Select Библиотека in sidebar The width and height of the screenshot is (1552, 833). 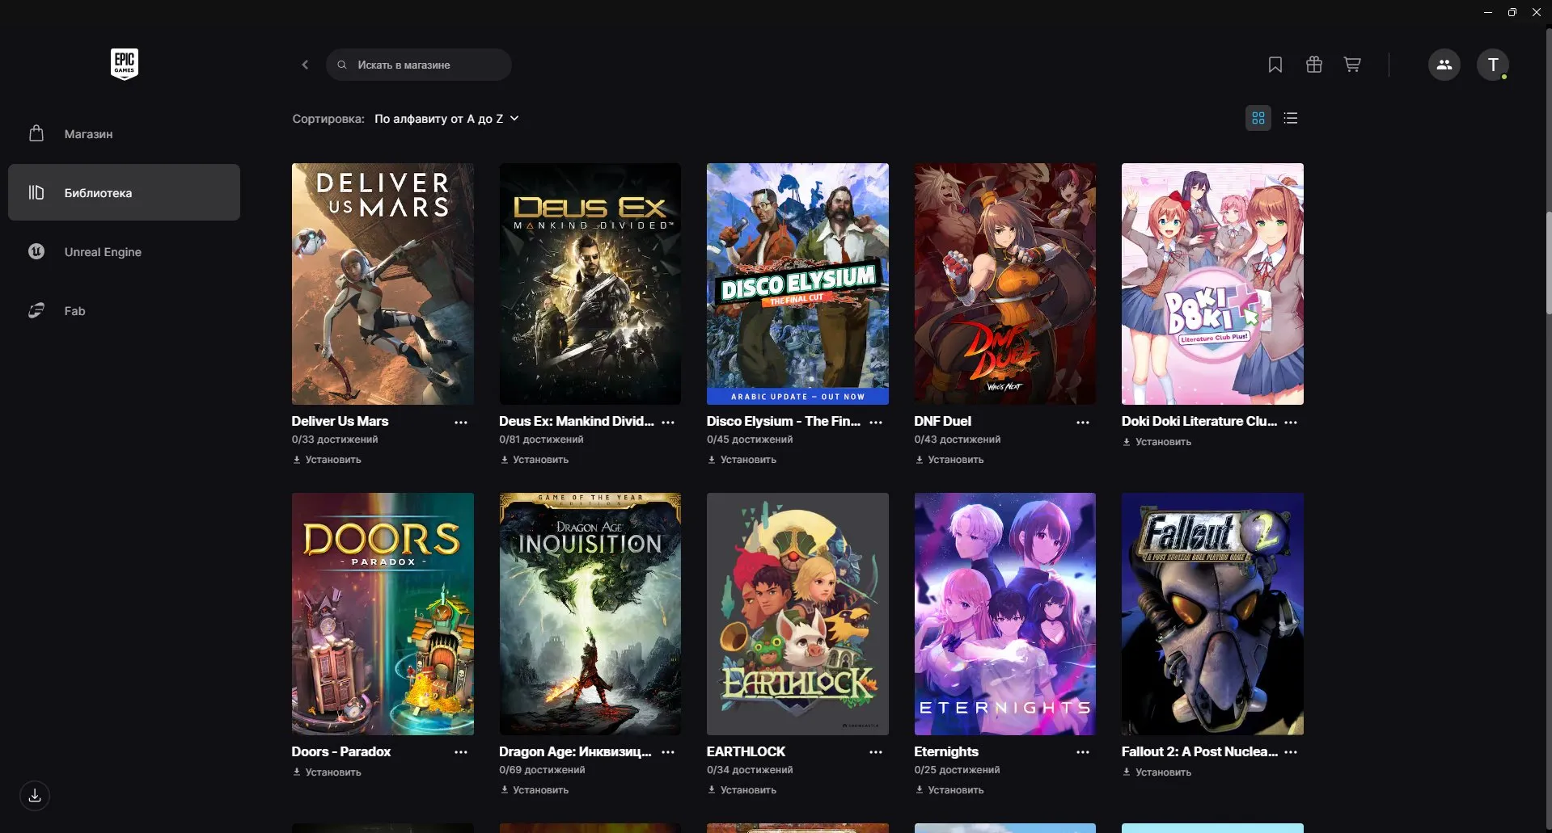click(x=124, y=192)
